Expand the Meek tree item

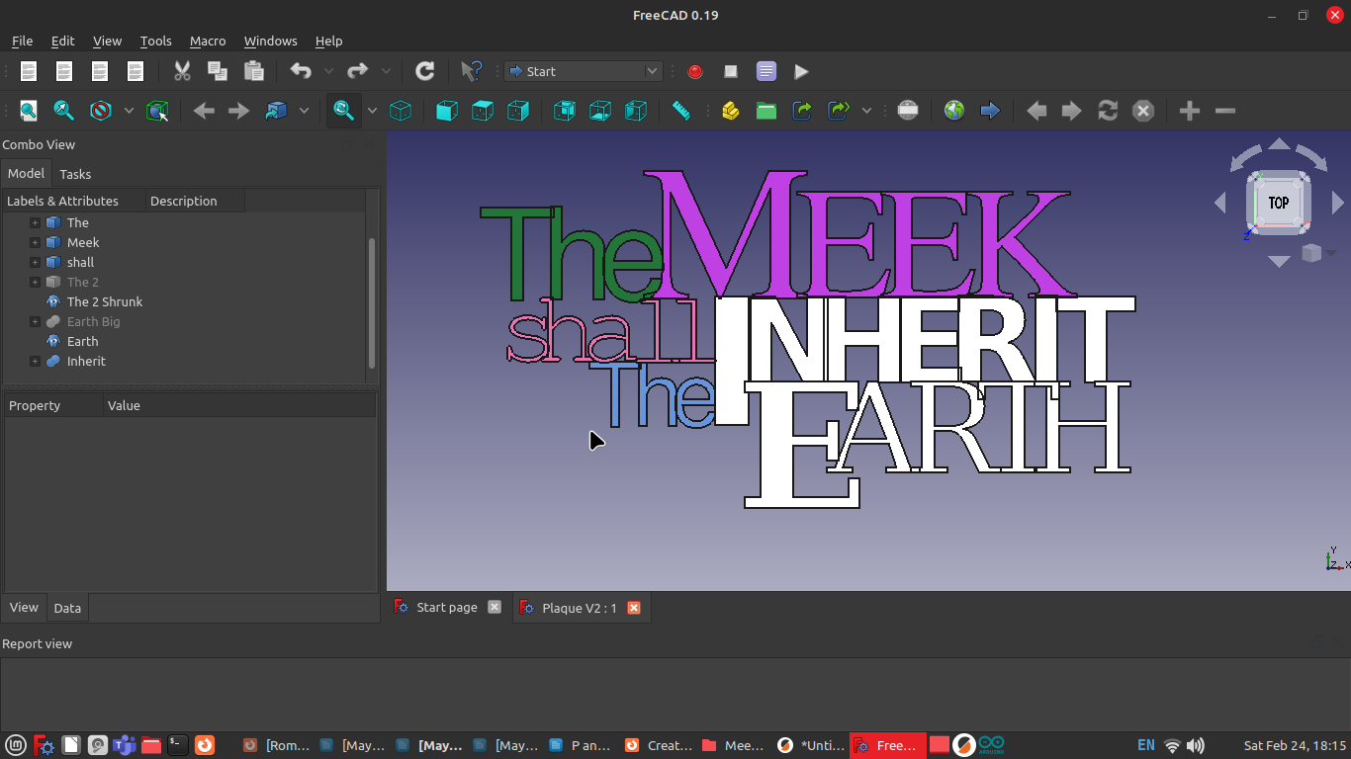click(x=35, y=242)
